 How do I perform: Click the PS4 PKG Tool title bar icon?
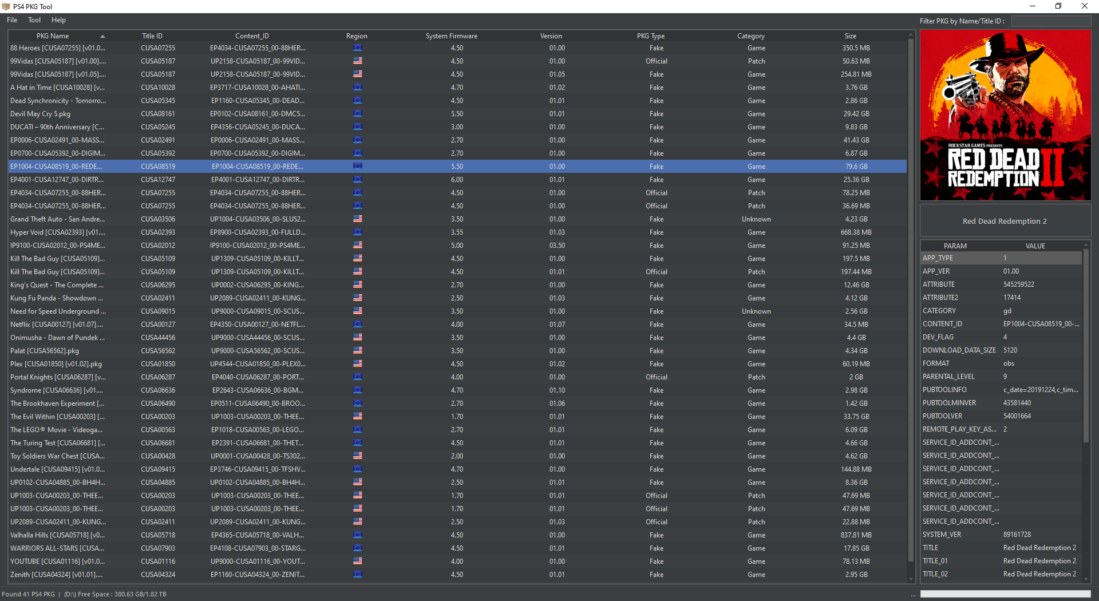pos(6,6)
